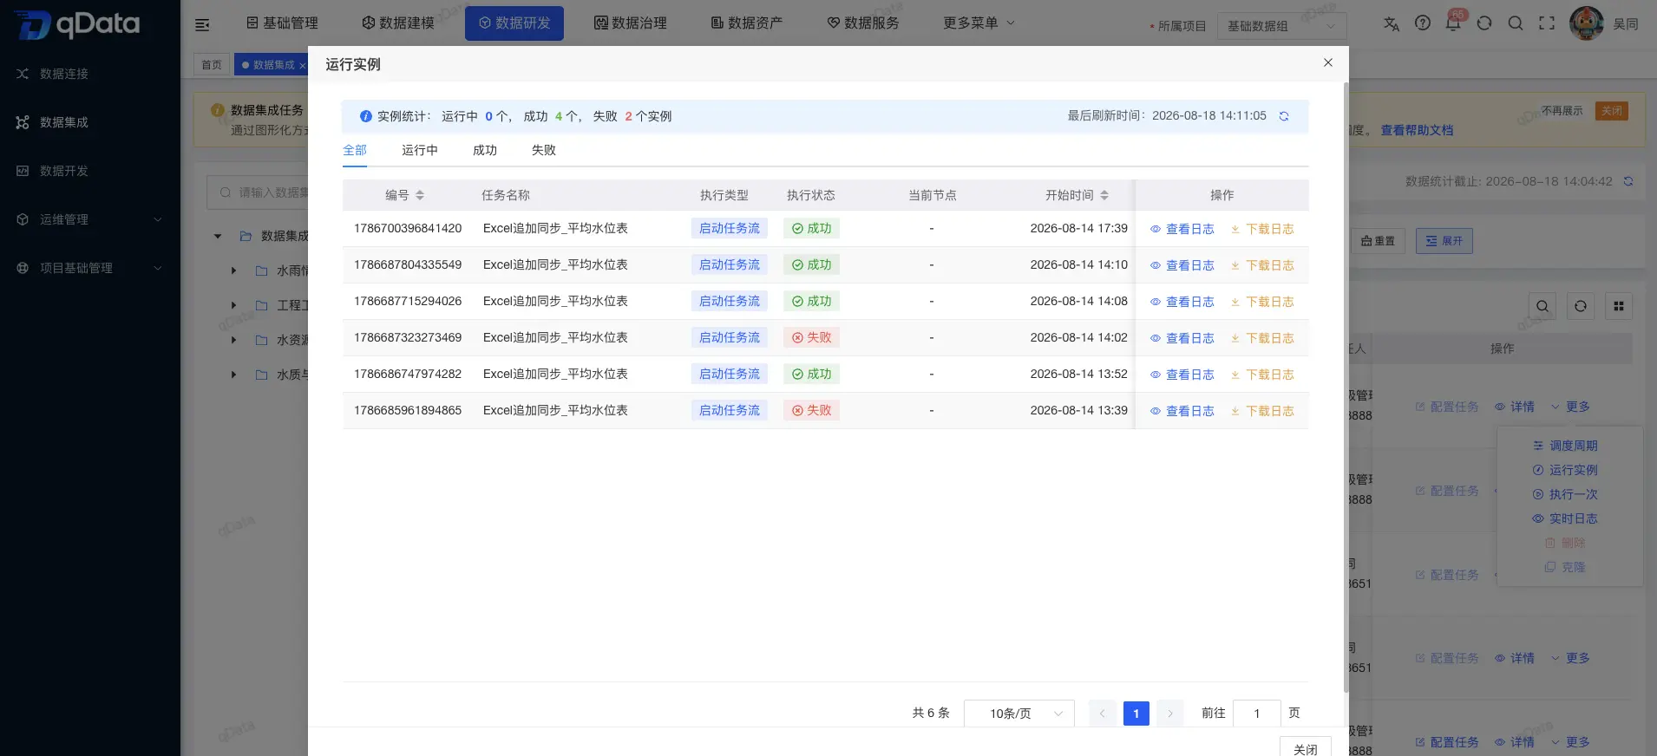The width and height of the screenshot is (1657, 756).
Task: Open the language translation icon
Action: click(x=1392, y=23)
